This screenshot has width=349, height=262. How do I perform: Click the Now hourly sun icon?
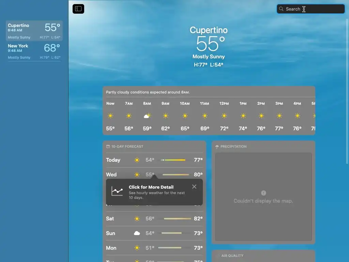pos(110,116)
